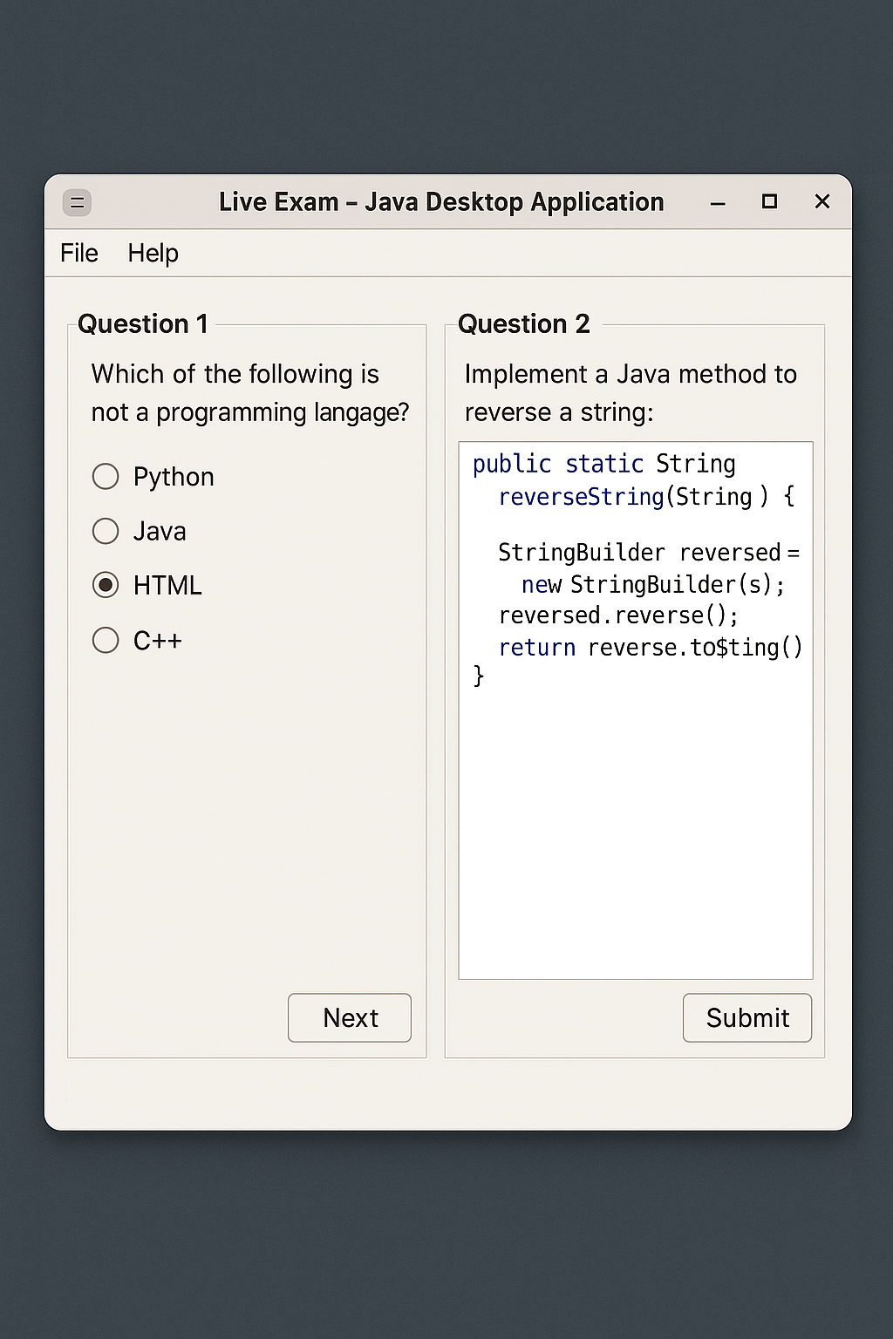Select the Python radio button
Viewport: 893px width, 1339px height.
(x=106, y=476)
